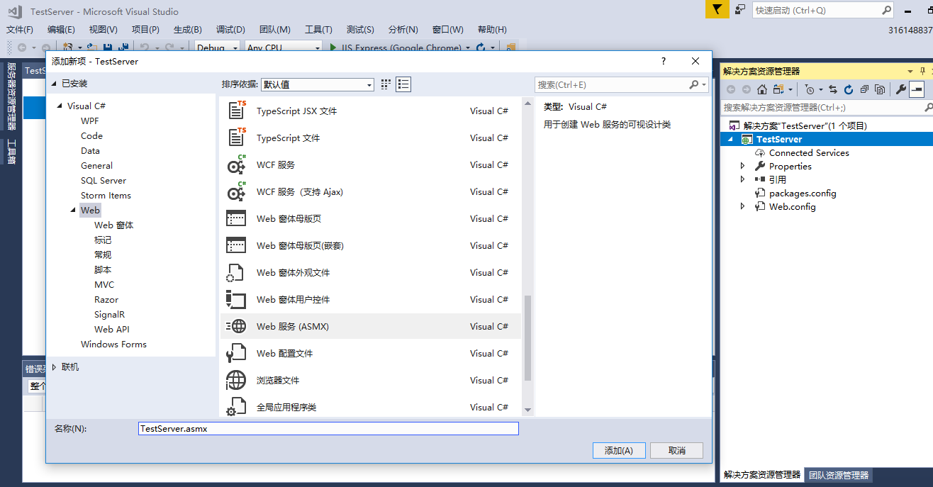Switch to 团队资源管理器 tab
The image size is (933, 487).
839,475
